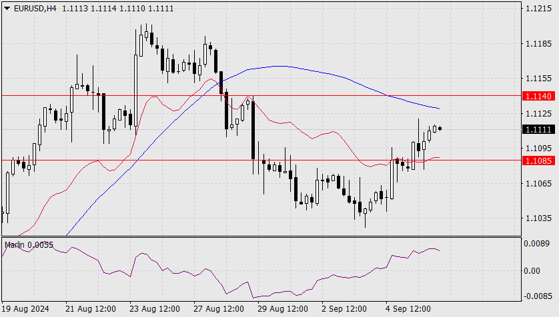Click the 0.0089 oscillator scale value
Screen dimensions: 559x317
pos(536,244)
